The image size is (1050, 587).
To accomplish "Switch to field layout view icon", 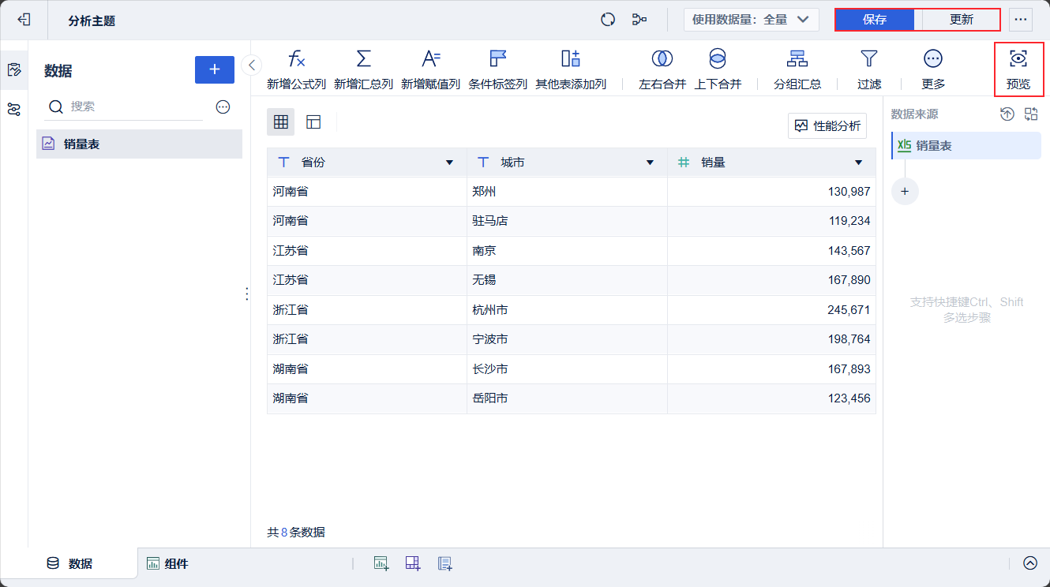I will pyautogui.click(x=313, y=122).
